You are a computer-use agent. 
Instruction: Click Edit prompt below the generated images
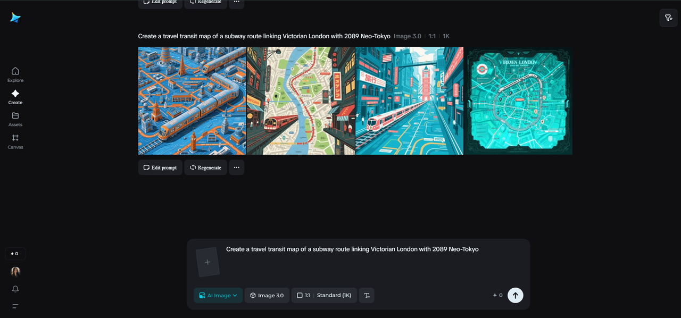(160, 168)
